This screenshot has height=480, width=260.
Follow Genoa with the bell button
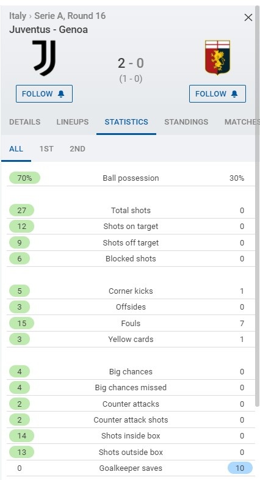[x=217, y=93]
